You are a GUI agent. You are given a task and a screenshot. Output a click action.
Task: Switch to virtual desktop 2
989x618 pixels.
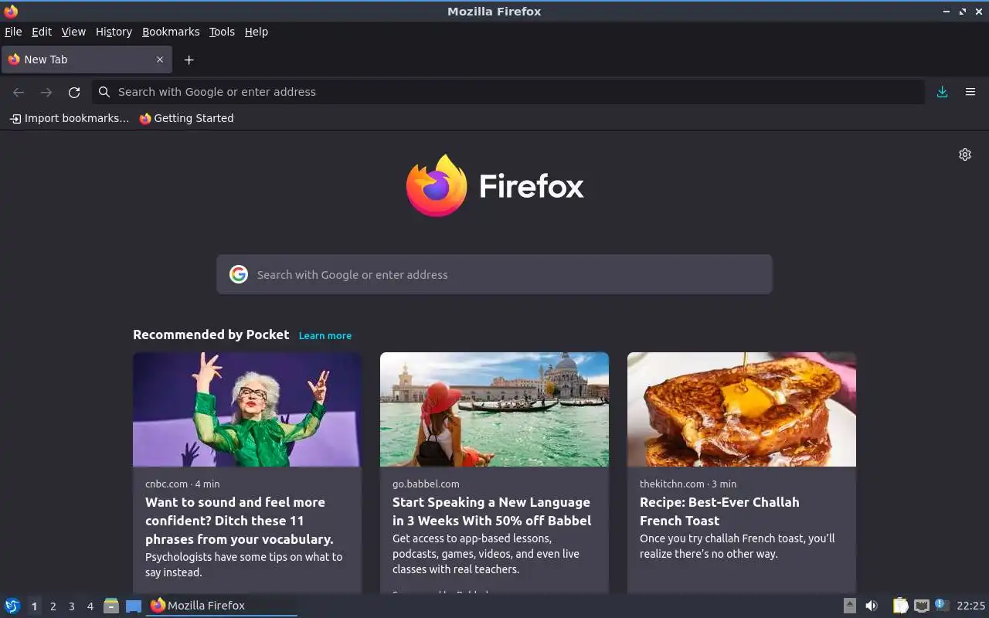tap(53, 606)
